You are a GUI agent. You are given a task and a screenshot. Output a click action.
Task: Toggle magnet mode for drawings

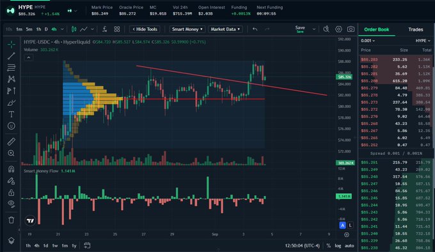coord(12,169)
